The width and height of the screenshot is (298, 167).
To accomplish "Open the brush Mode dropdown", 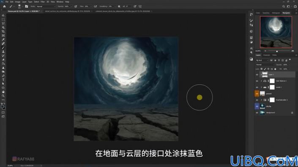I will coord(46,6).
